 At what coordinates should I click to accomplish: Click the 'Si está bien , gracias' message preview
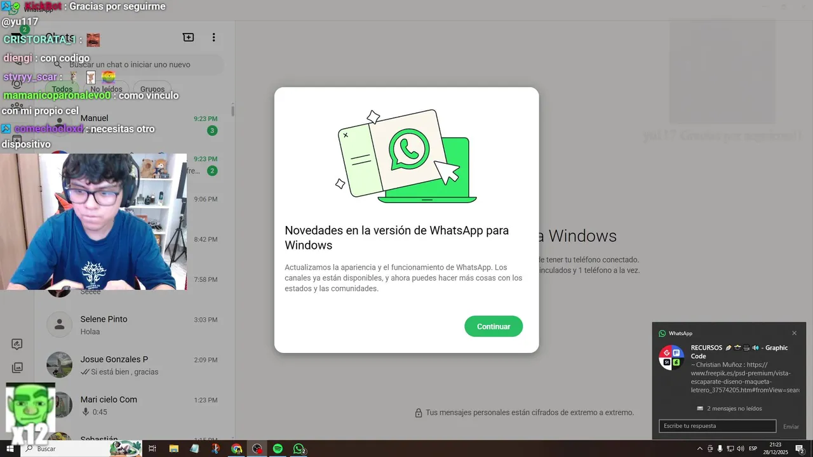point(124,372)
